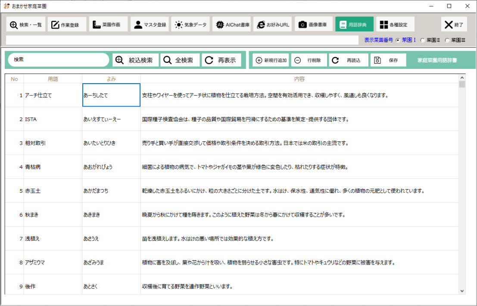This screenshot has height=306, width=477.
Task: Run a 絞込検索 filtered search
Action: [135, 59]
